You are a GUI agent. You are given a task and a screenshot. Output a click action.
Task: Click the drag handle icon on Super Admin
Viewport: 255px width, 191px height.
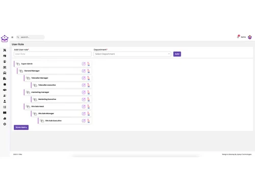pos(18,64)
